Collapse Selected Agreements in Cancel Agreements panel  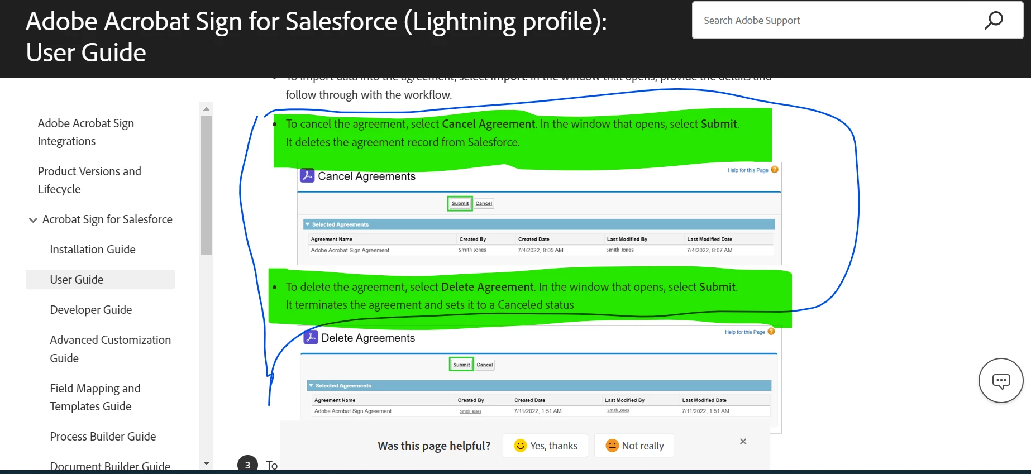(x=307, y=224)
